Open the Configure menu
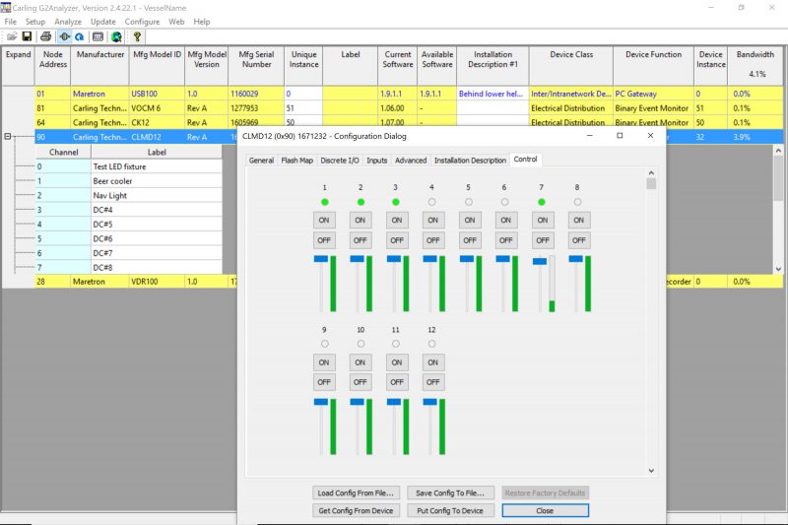788x525 pixels. [142, 22]
